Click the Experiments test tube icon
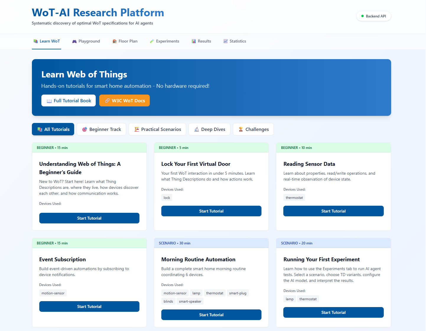 (x=152, y=41)
